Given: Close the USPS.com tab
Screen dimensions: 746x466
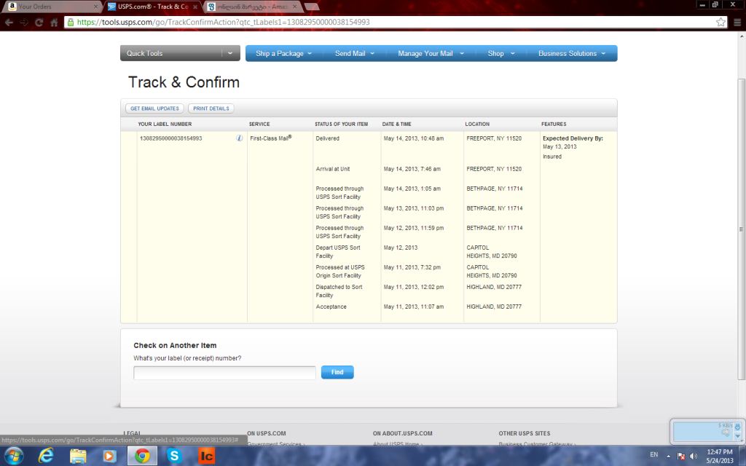Looking at the screenshot, I should pyautogui.click(x=195, y=7).
